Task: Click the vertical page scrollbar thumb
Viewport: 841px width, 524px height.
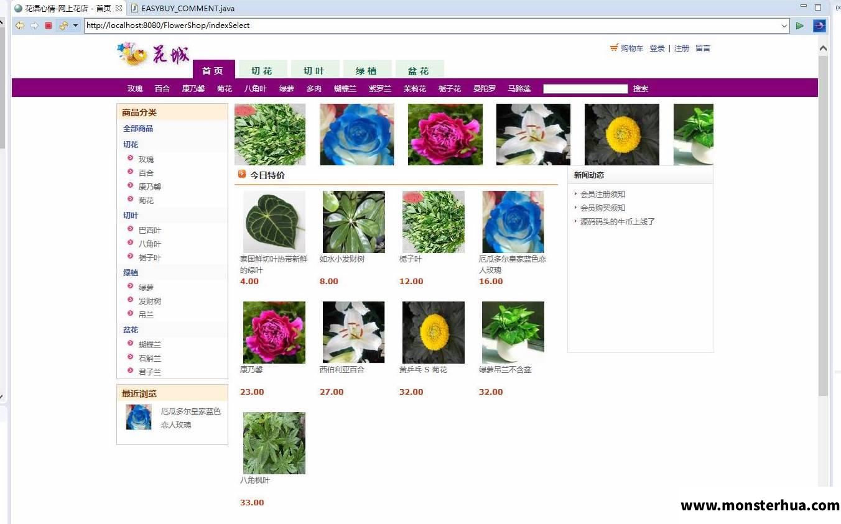Action: pos(823,226)
